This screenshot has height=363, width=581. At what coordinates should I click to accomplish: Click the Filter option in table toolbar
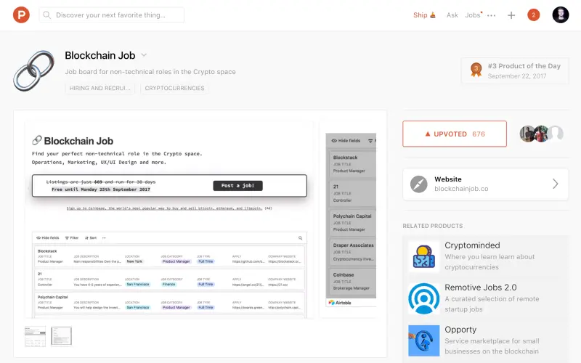(x=72, y=238)
